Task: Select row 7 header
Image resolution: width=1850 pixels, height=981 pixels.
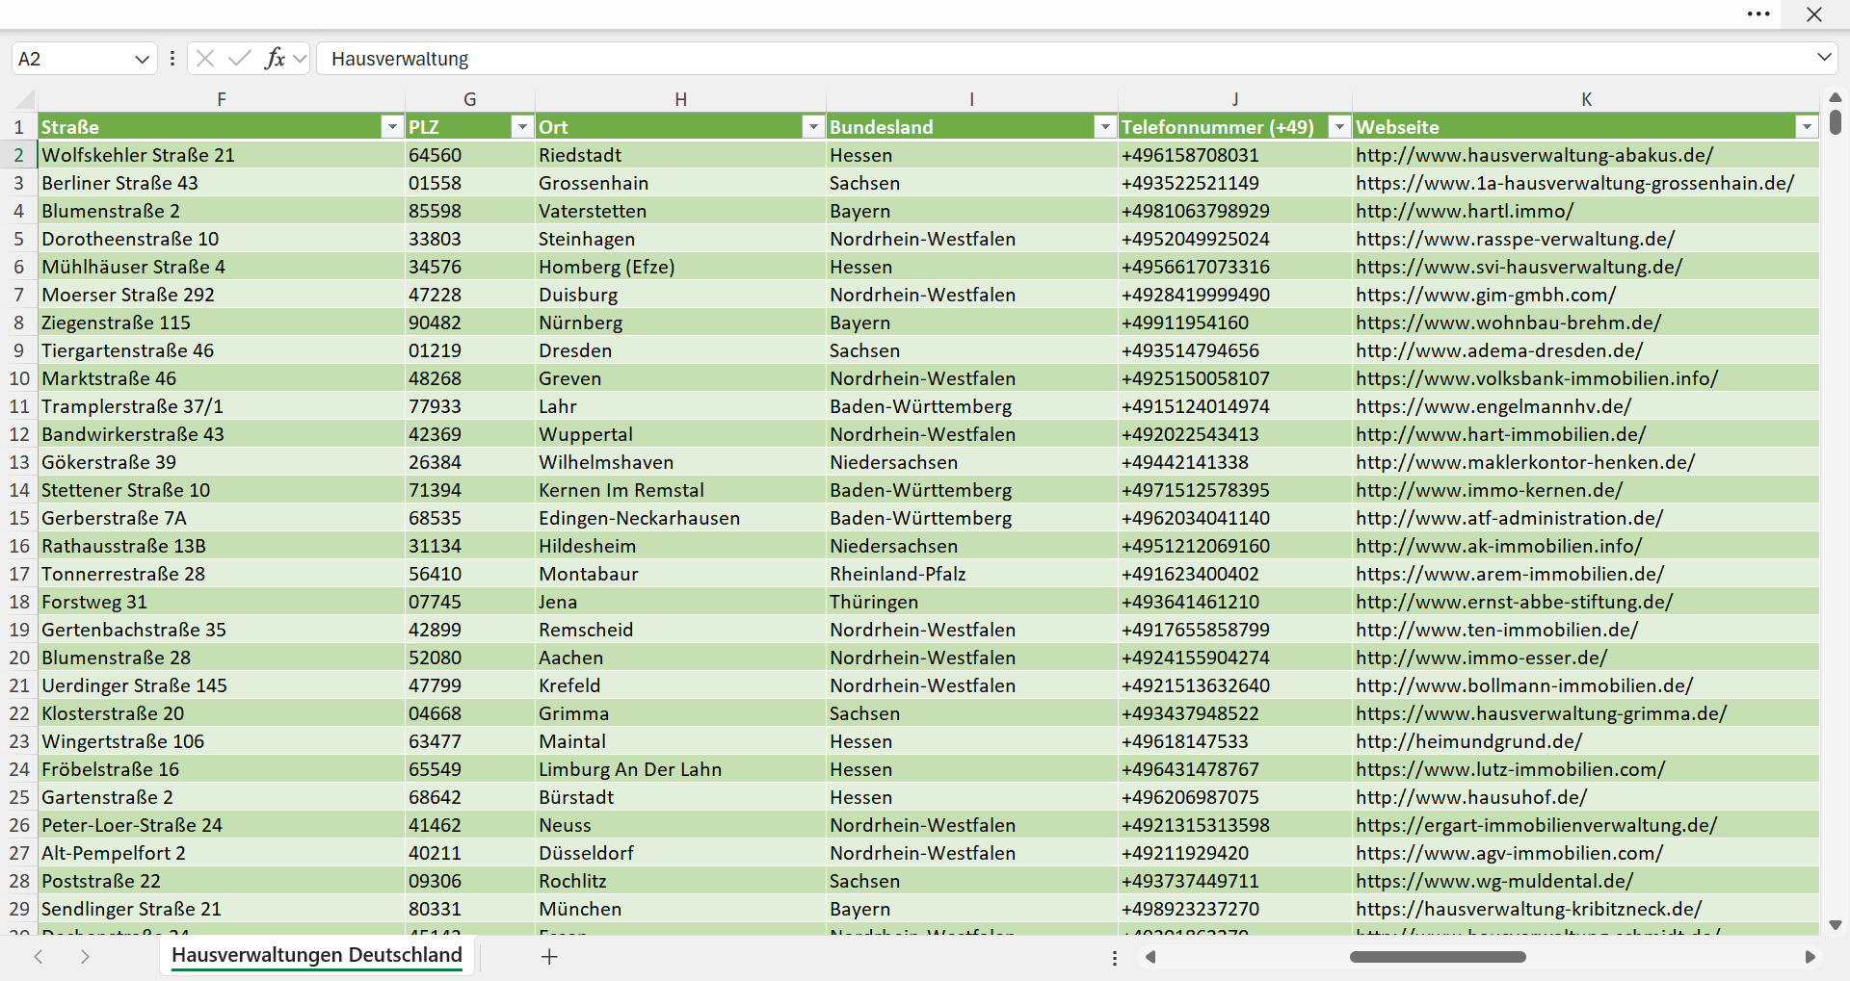Action: [x=19, y=295]
